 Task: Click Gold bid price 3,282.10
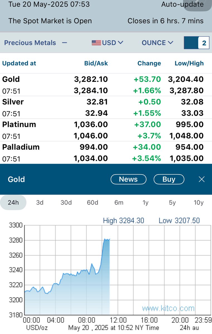(91, 79)
